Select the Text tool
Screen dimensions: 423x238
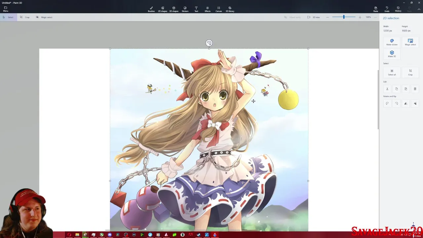pyautogui.click(x=196, y=9)
